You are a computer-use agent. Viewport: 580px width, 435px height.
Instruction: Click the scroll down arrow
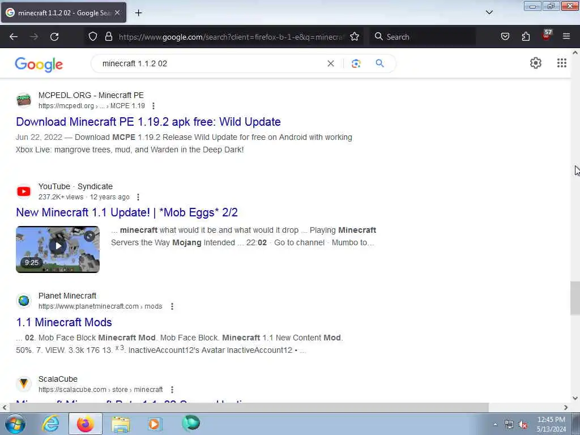pyautogui.click(x=575, y=398)
